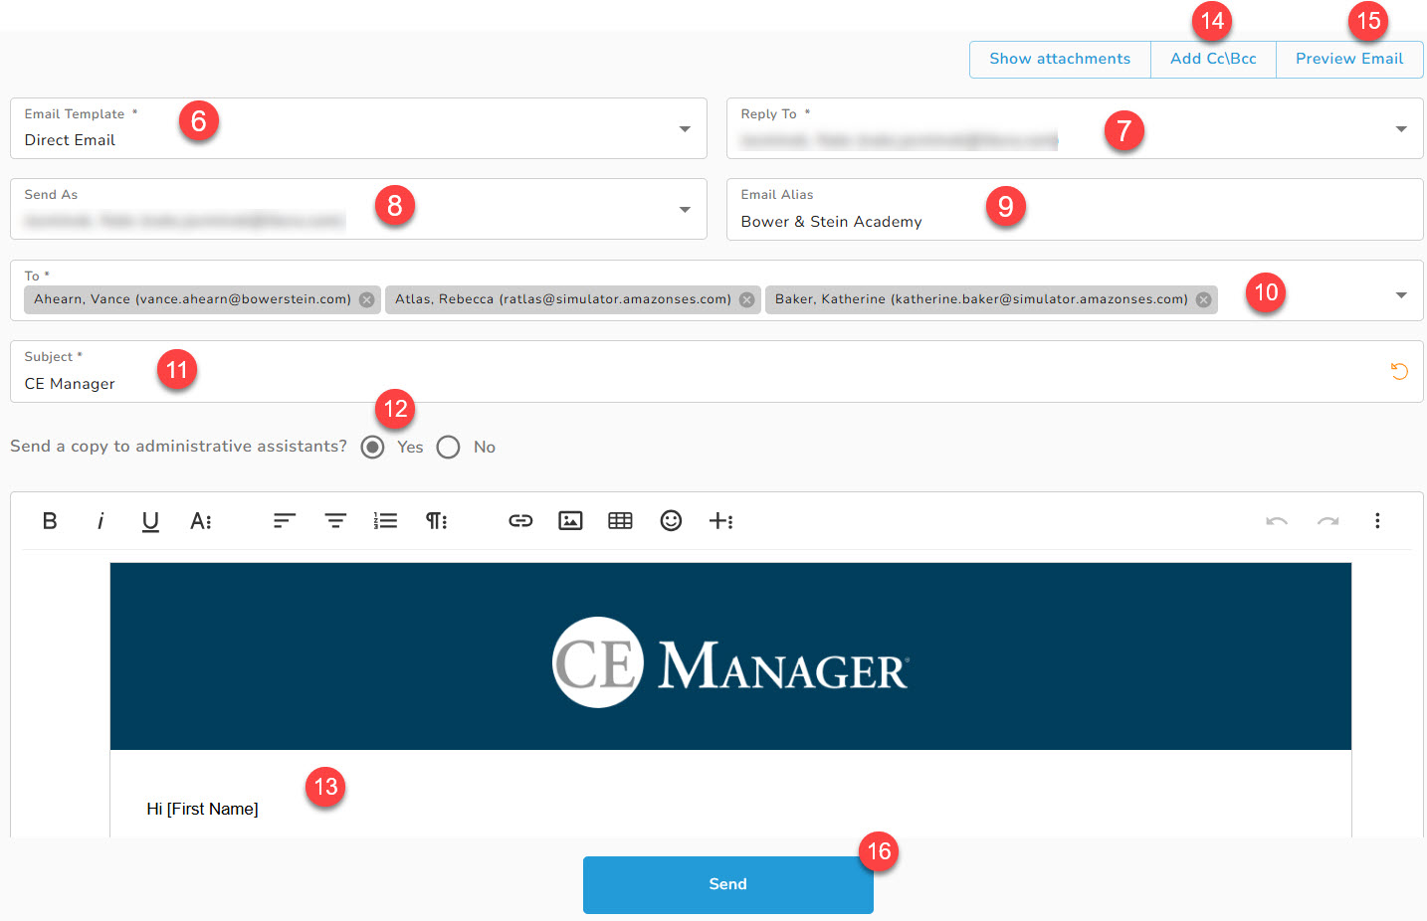Viewport: 1427px width, 921px height.
Task: Open the left-align text alignment icon
Action: pyautogui.click(x=285, y=520)
